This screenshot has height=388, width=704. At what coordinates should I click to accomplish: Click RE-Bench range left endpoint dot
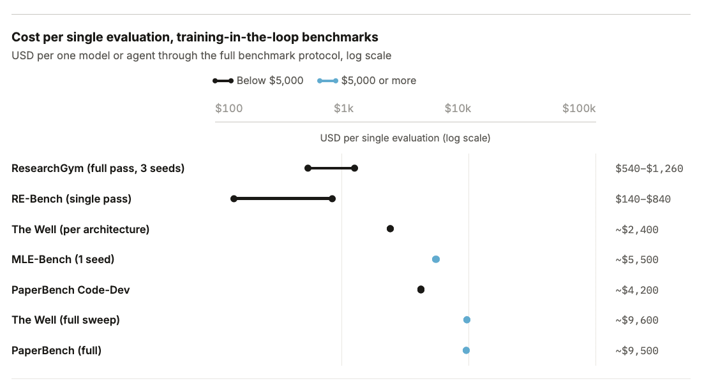[x=234, y=199]
